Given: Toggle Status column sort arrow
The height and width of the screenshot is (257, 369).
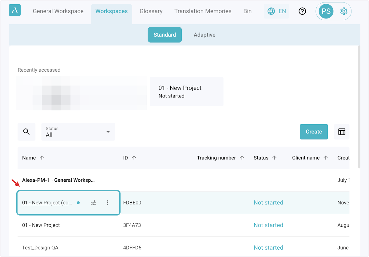Looking at the screenshot, I should tap(274, 158).
